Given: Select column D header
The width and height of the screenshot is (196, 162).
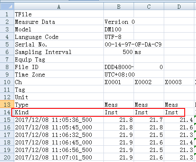Looking at the screenshot, I should [x=179, y=7].
